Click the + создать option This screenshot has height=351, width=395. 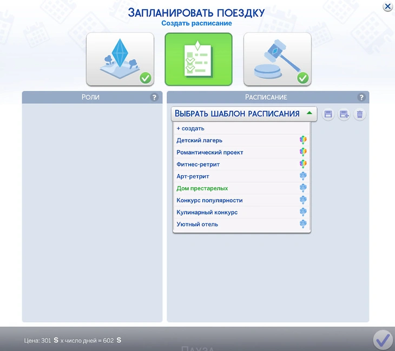coord(190,129)
